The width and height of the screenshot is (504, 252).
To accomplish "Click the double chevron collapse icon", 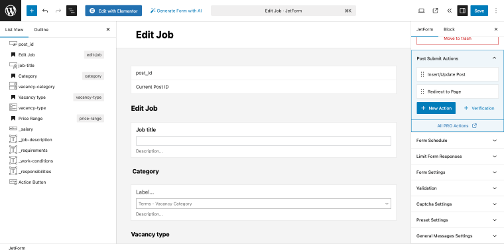I will click(450, 11).
